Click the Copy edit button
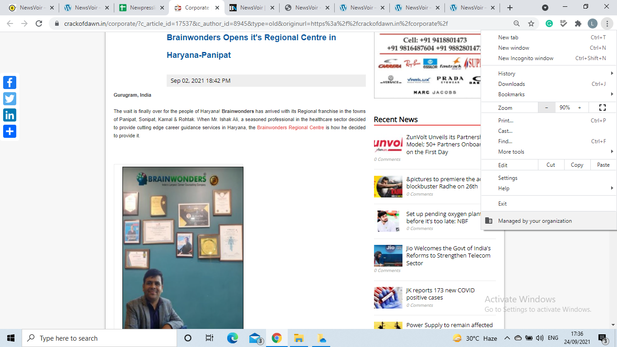 pos(577,165)
